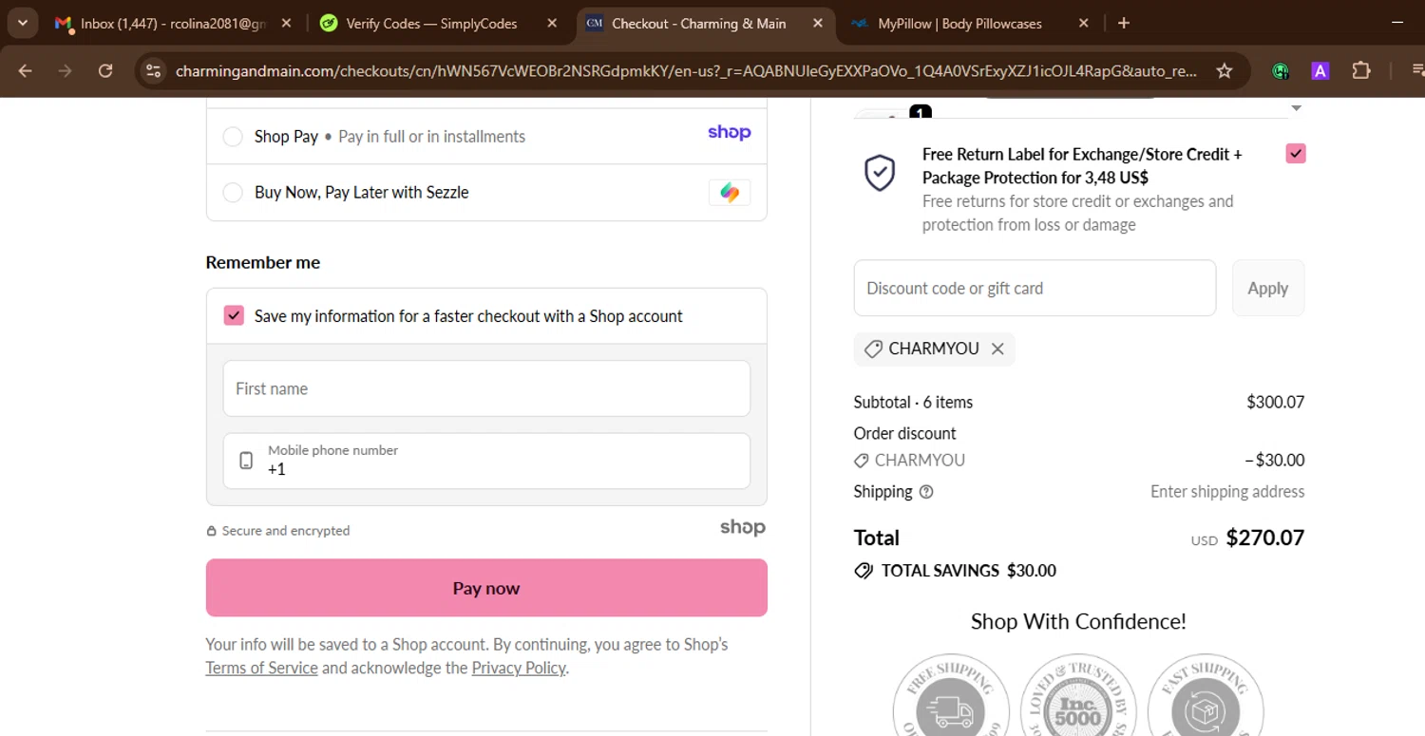The width and height of the screenshot is (1425, 736).
Task: Click the Total $270.07 amount
Action: [x=1264, y=538]
